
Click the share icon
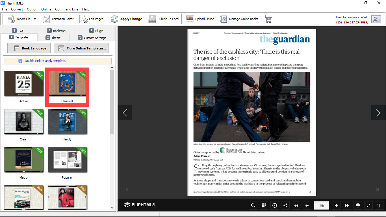(285, 205)
